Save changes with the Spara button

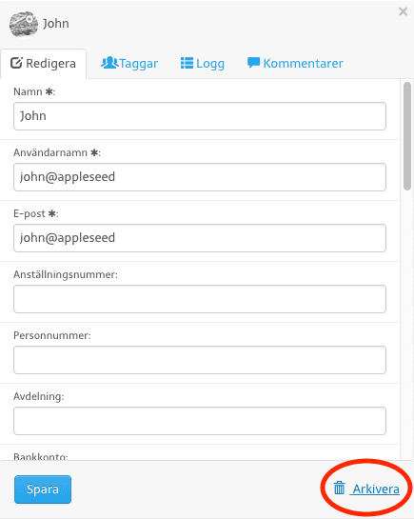[x=43, y=489]
